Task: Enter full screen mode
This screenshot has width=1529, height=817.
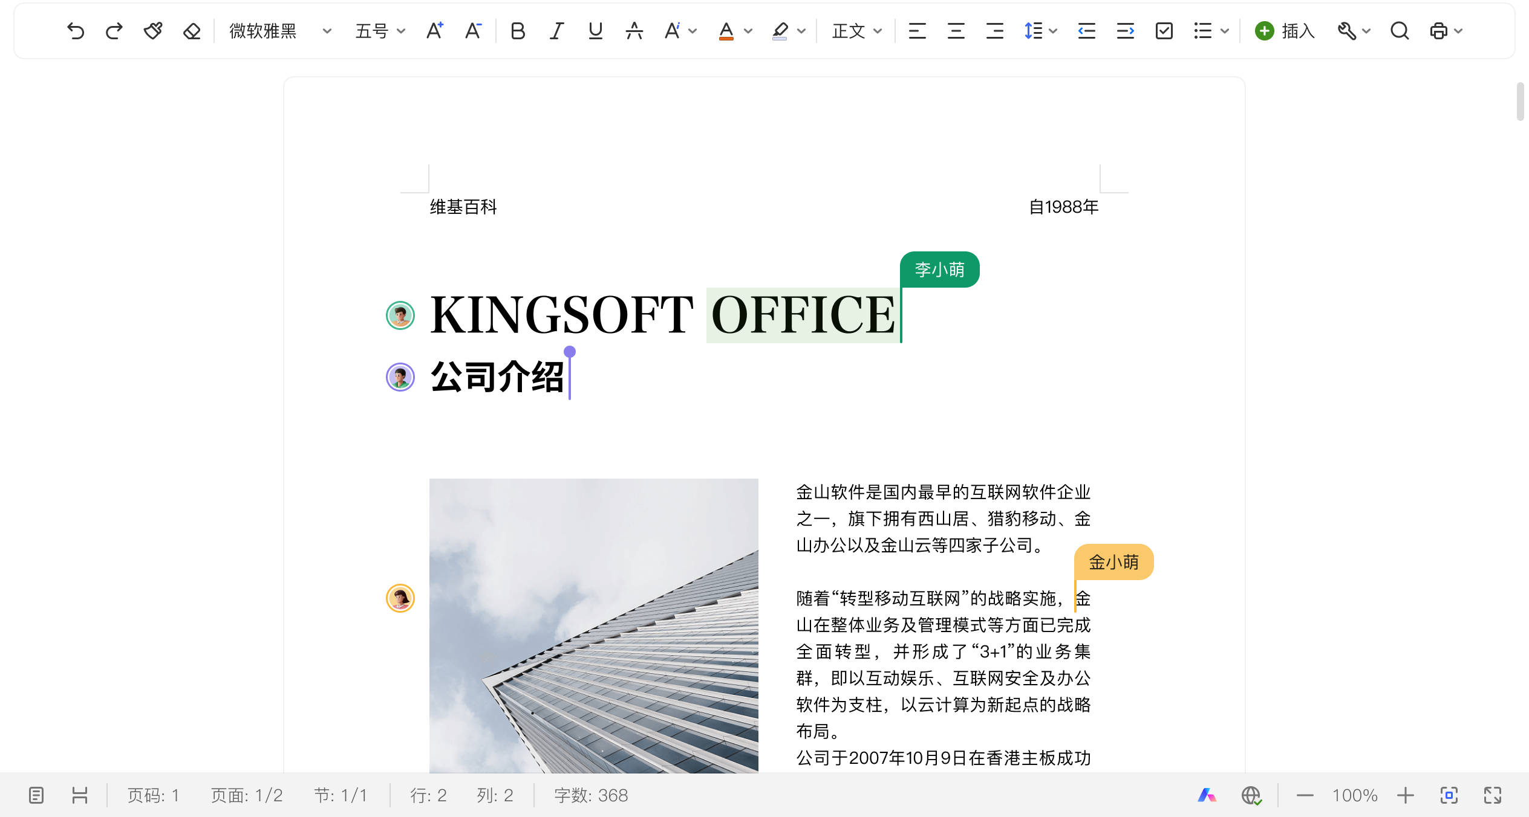Action: pyautogui.click(x=1493, y=795)
